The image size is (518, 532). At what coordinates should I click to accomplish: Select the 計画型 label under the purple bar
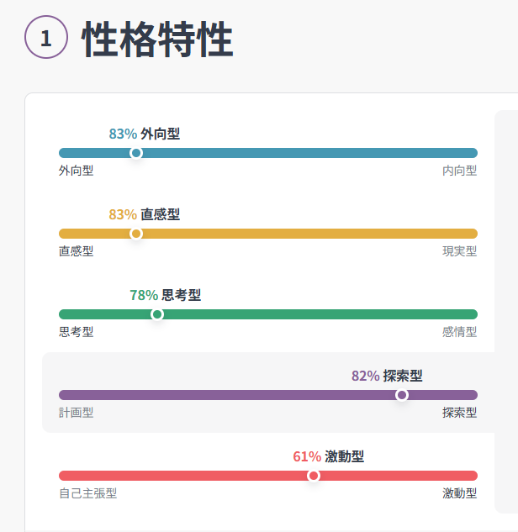tap(76, 413)
